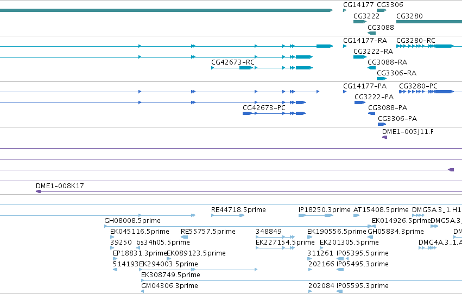Select the 202166 EST label
Screen dimensions: 462x294
point(321,265)
